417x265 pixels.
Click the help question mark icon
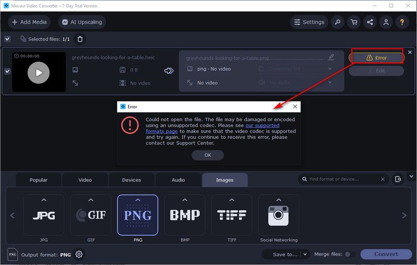(402, 22)
